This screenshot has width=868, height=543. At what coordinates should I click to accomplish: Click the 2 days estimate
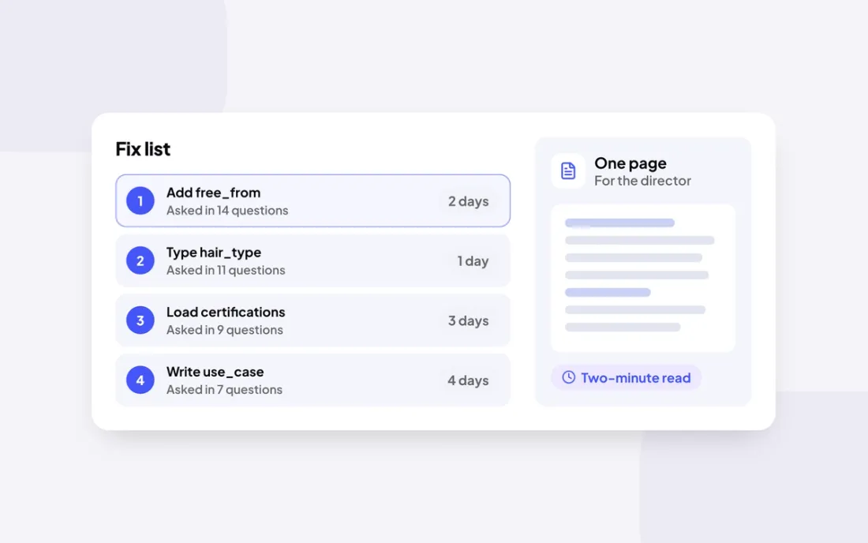tap(468, 201)
